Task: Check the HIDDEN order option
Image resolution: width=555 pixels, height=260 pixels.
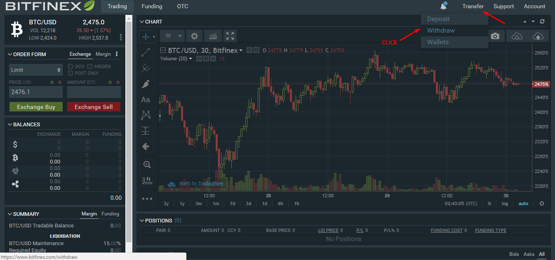Action: [90, 66]
